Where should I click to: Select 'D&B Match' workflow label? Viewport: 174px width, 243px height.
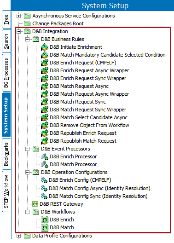click(62, 227)
